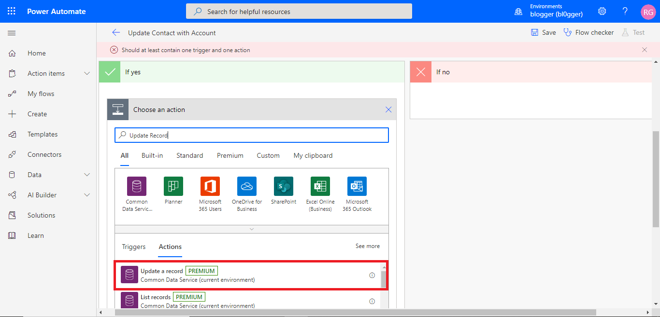
Task: Select the Common Data Service connector
Action: point(137,194)
